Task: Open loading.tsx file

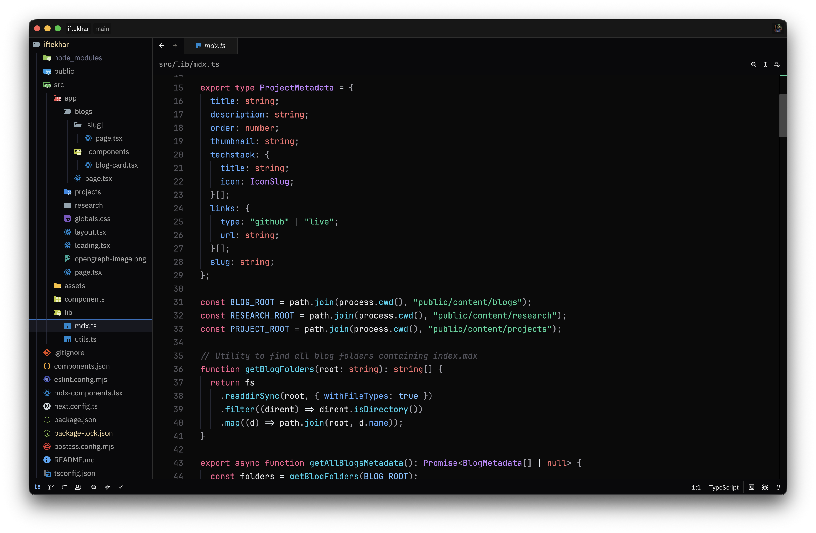Action: pyautogui.click(x=91, y=245)
